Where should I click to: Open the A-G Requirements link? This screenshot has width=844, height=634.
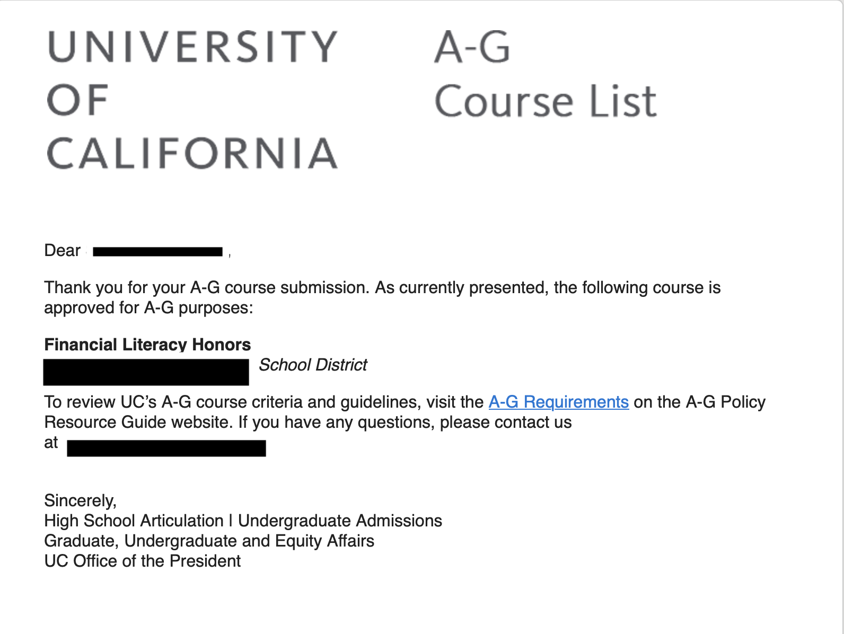tap(558, 402)
